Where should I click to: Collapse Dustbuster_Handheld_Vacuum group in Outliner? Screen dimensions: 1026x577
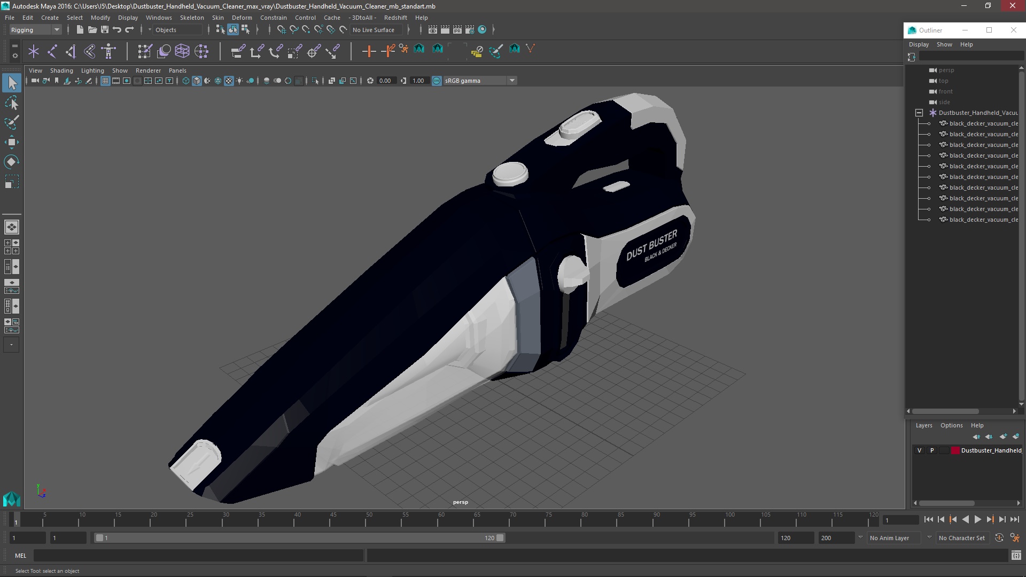[x=919, y=113]
